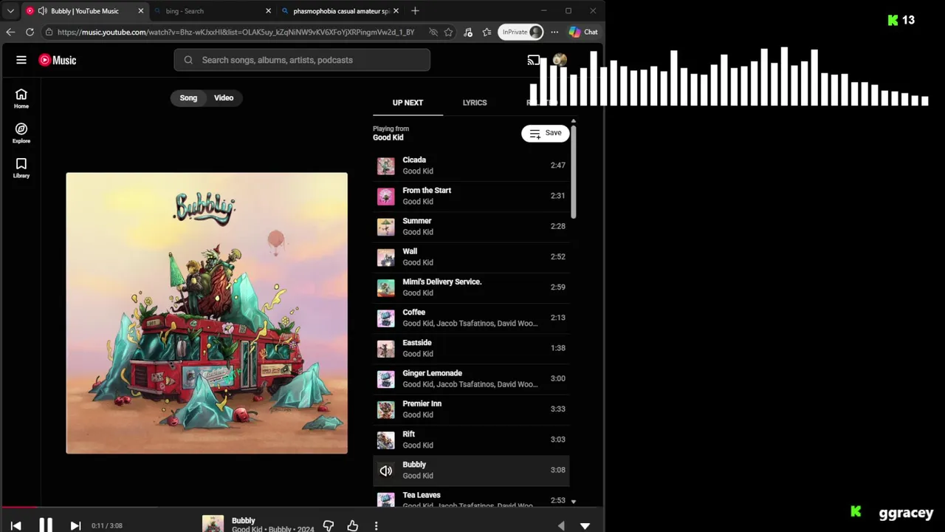Click the browser address bar URL
The height and width of the screenshot is (532, 945).
click(x=236, y=32)
